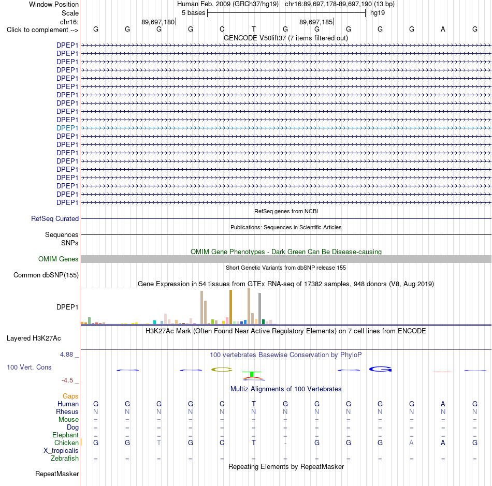Image resolution: width=492 pixels, height=486 pixels.
Task: Click the orange Gaps label
Action: tap(70, 396)
